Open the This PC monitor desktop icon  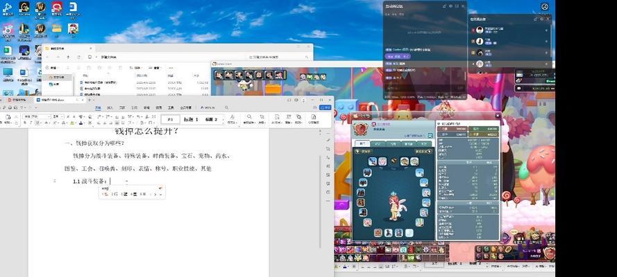[x=8, y=75]
